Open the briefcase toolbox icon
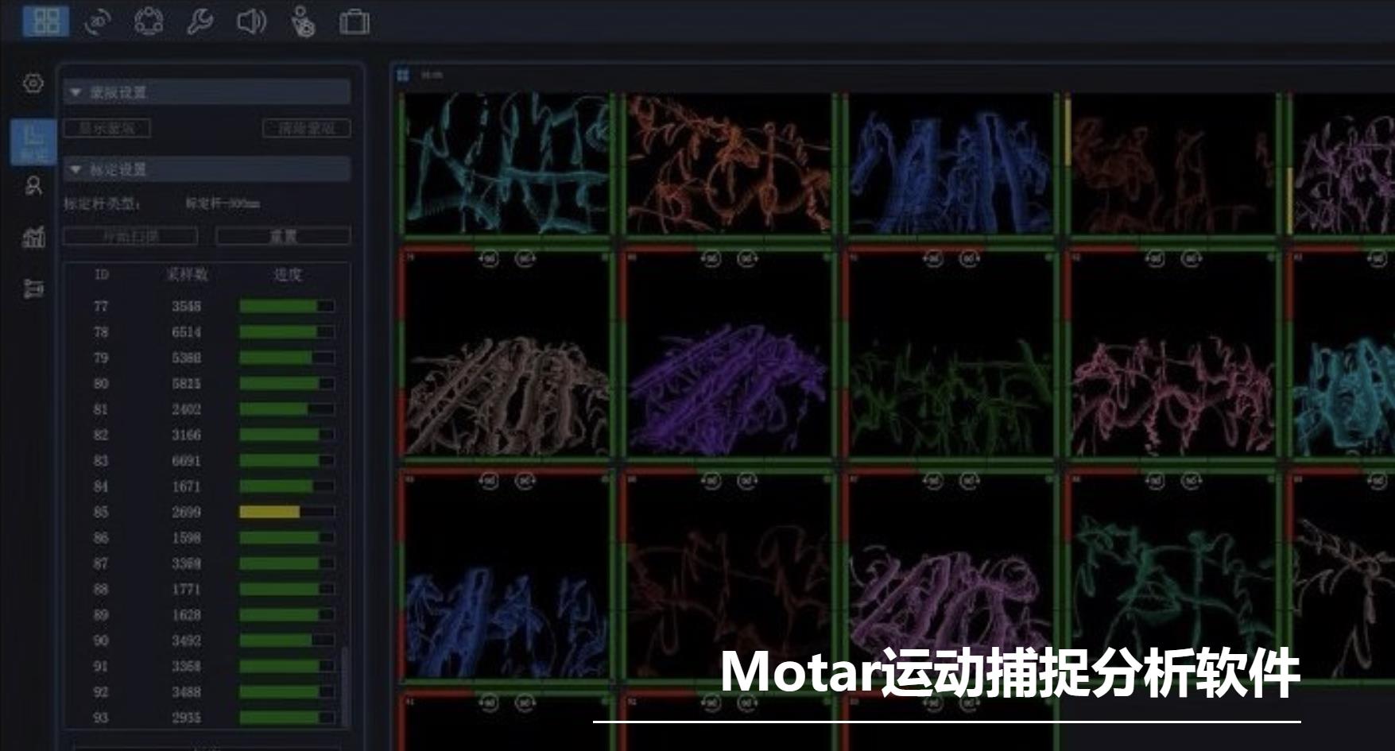1395x751 pixels. [x=354, y=21]
